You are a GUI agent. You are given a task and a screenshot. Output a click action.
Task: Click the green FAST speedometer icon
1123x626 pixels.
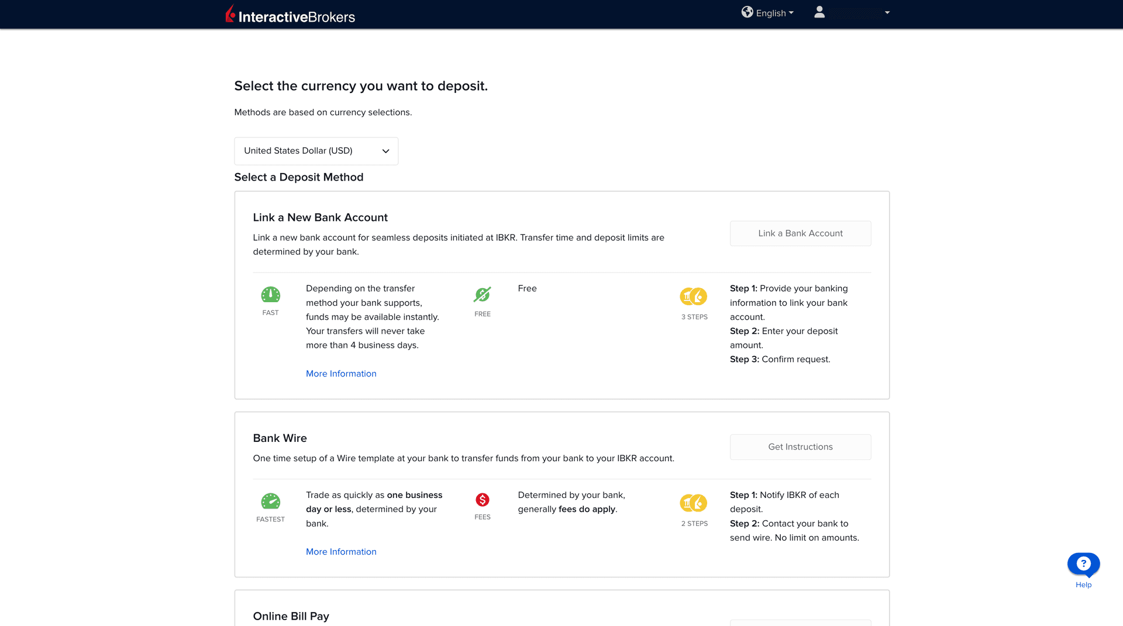pyautogui.click(x=270, y=295)
